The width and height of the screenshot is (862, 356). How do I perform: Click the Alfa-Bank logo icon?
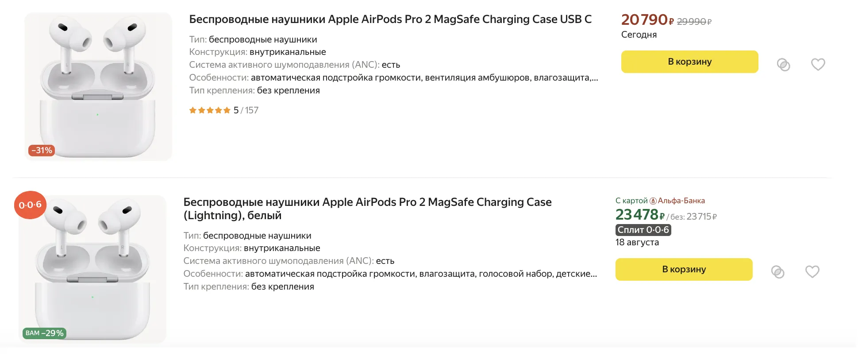[x=653, y=201]
